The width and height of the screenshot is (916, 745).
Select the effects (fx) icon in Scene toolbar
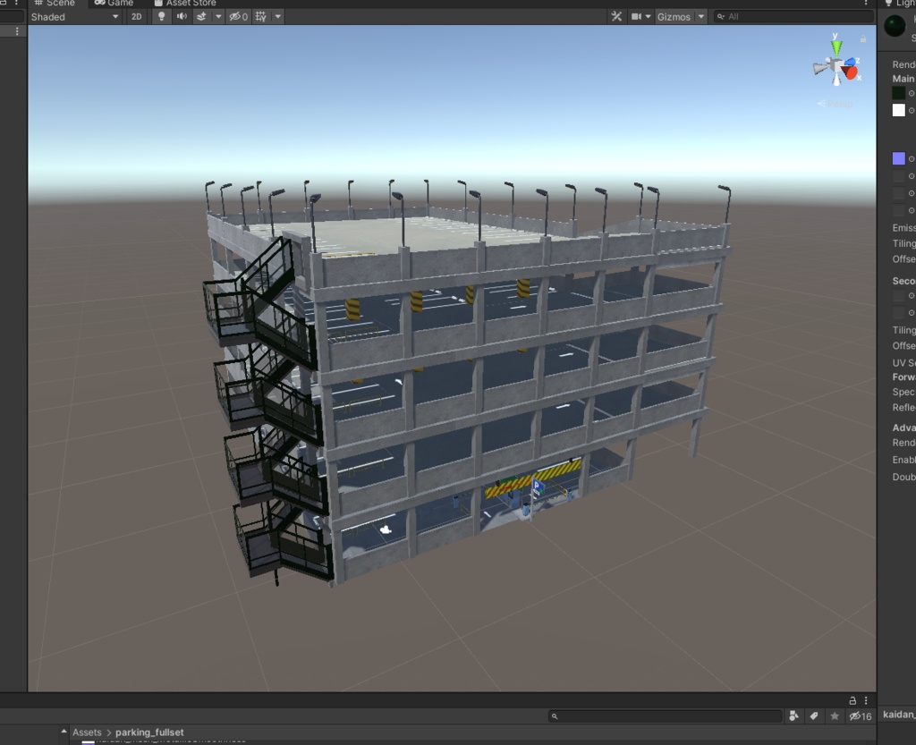coord(202,16)
